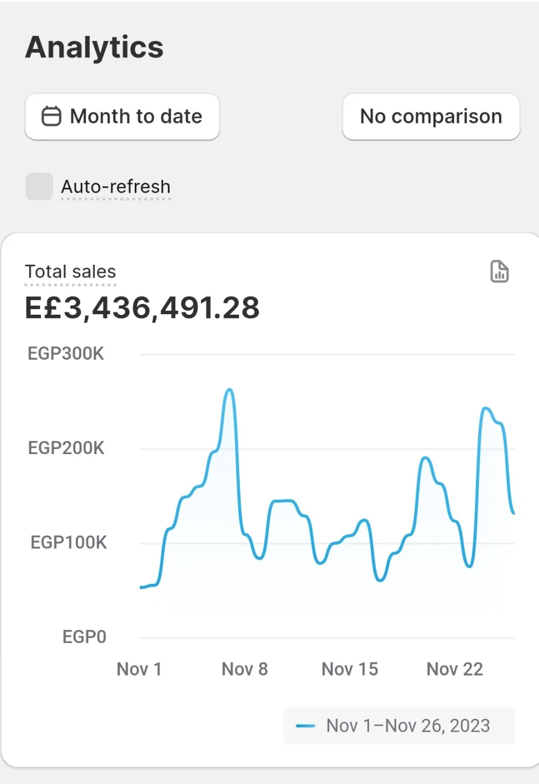Click the EGP0 axis label

[84, 637]
